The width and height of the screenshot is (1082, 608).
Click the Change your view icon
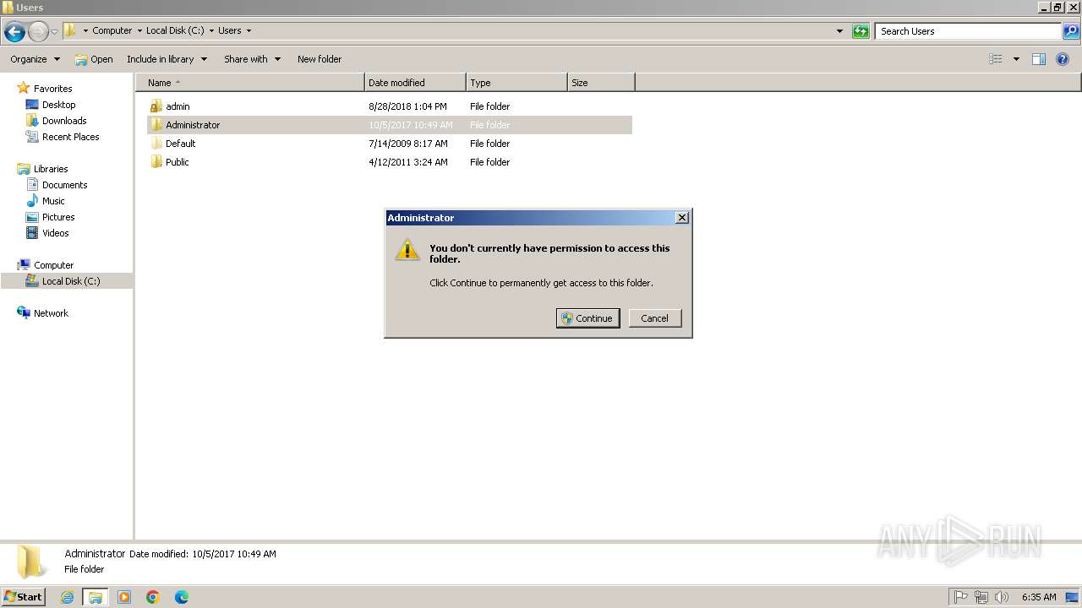[996, 59]
